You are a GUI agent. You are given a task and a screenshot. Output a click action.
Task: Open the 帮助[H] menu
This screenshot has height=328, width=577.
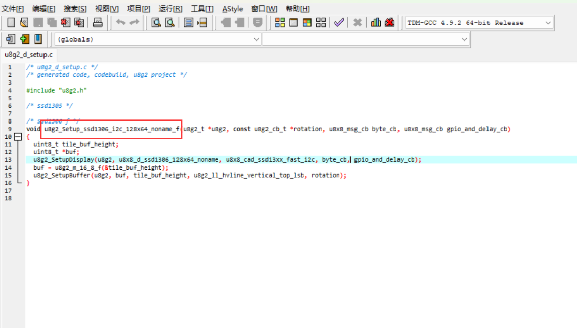(298, 9)
